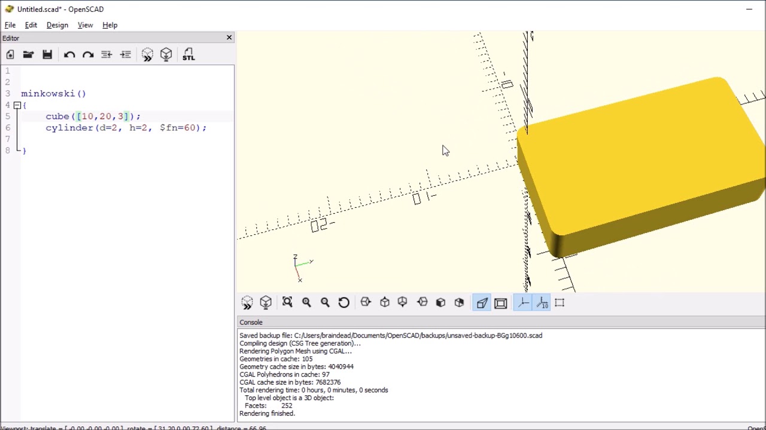Open the Help menu
This screenshot has height=430, width=766.
tap(110, 25)
